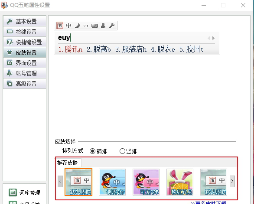Image resolution: width=254 pixels, height=212 pixels.
Task: Click the wrench icon beside 基本设置
Action: click(x=10, y=21)
